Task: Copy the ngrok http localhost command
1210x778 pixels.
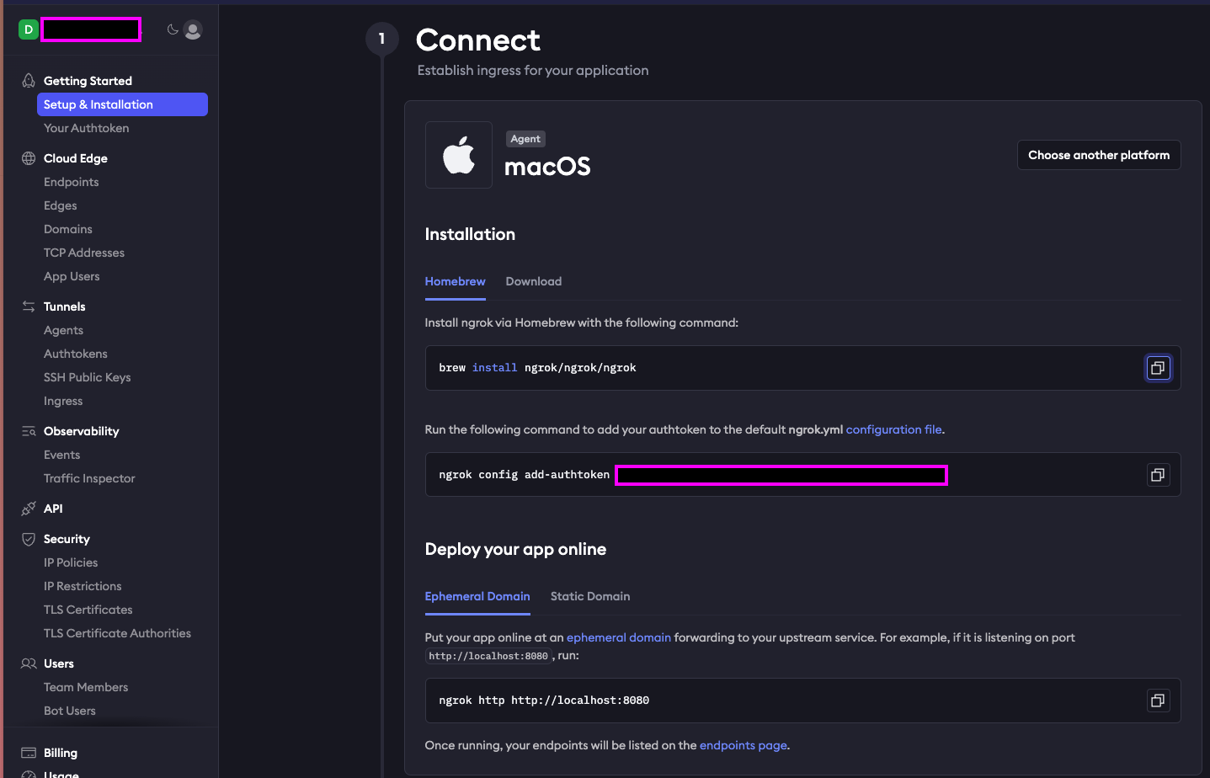Action: tap(1158, 701)
